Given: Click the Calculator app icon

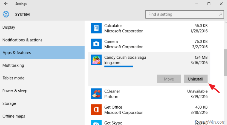Looking at the screenshot, I should coord(96,28).
